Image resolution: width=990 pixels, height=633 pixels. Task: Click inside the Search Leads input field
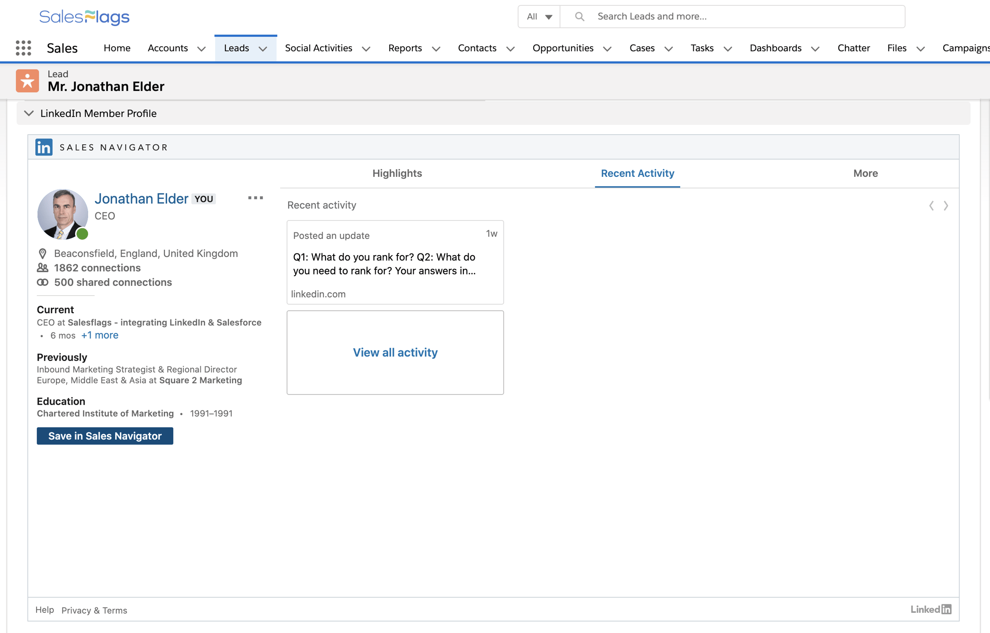point(704,16)
